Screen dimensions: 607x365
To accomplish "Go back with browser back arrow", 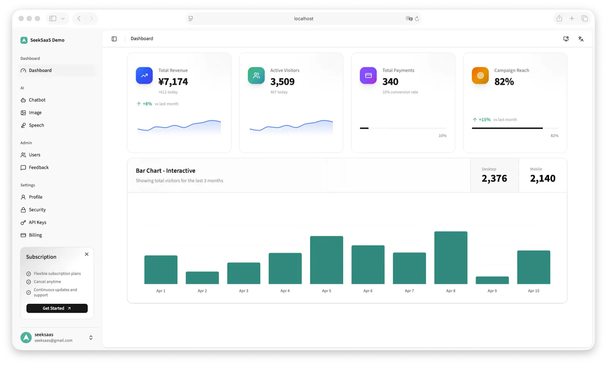I will coord(79,19).
